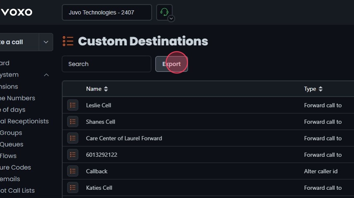
Task: Click the Care Center of Laurel Forward icon
Action: [x=73, y=138]
